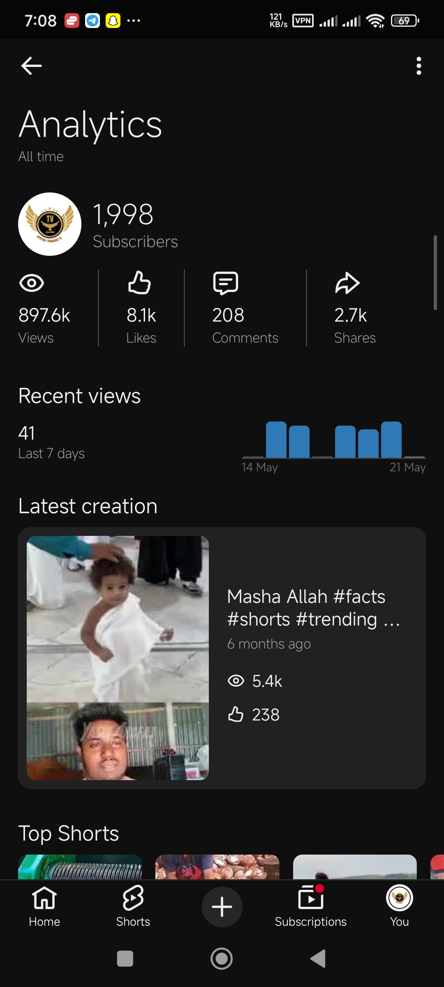
Task: Open the three-dot overflow menu
Action: click(419, 66)
